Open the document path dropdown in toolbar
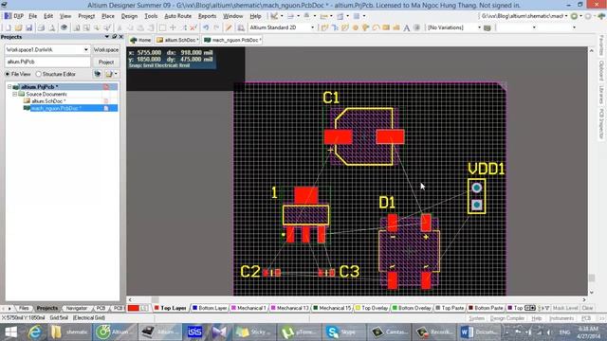Screen dimensions: 607x341 (566, 16)
